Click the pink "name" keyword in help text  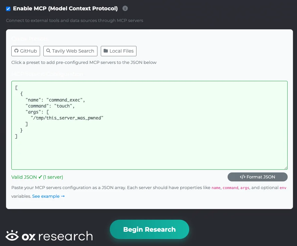(216, 188)
